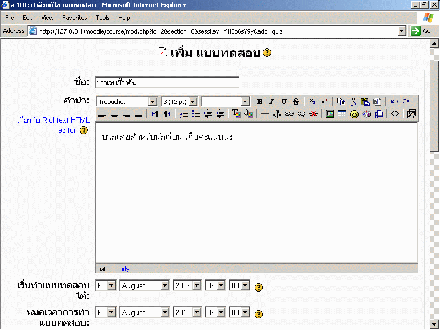Toggle HTML source view icon
The width and height of the screenshot is (440, 330).
pyautogui.click(x=394, y=114)
